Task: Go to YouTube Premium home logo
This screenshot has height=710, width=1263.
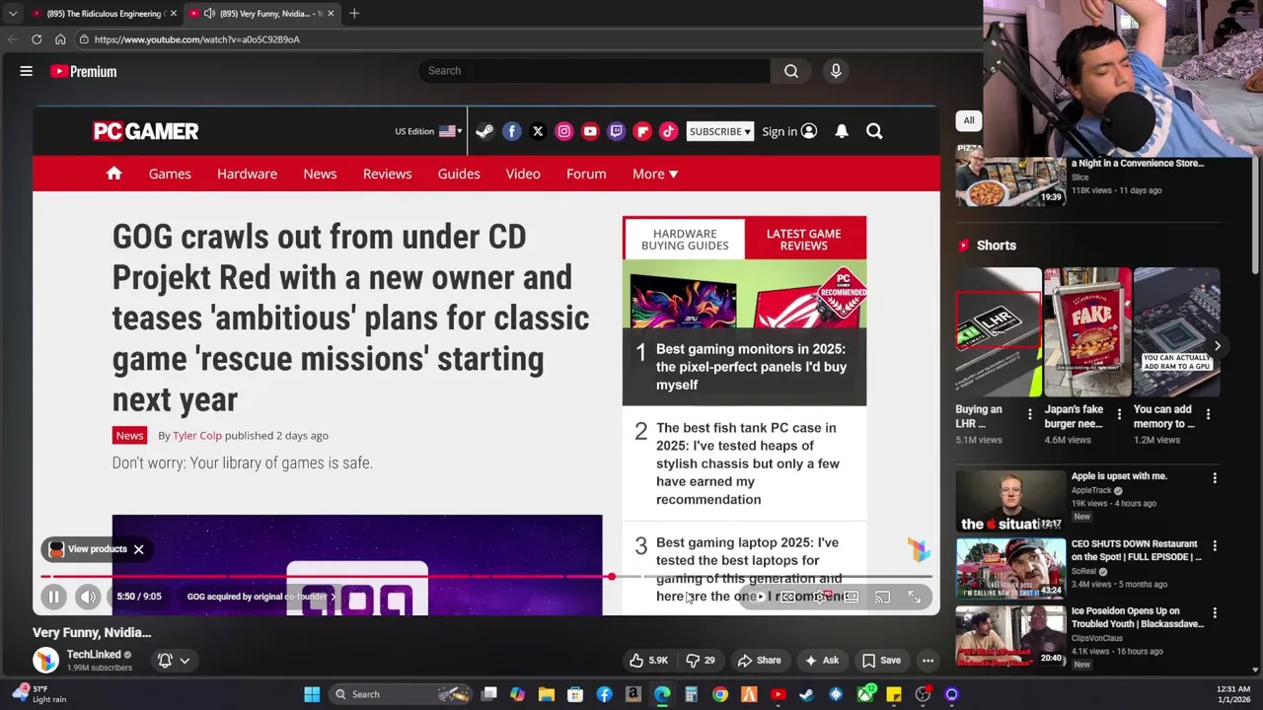Action: (x=84, y=71)
